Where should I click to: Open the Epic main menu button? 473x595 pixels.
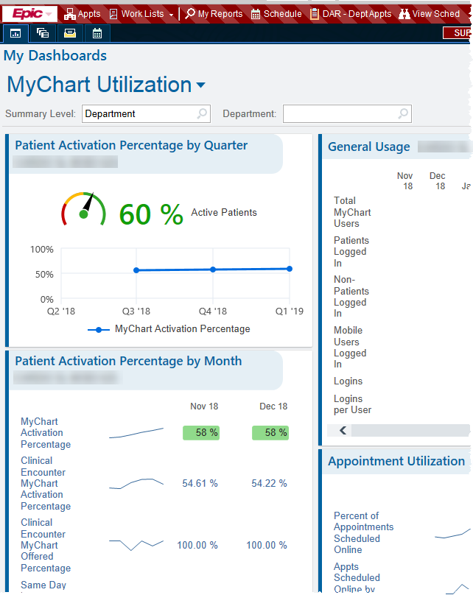pos(29,14)
